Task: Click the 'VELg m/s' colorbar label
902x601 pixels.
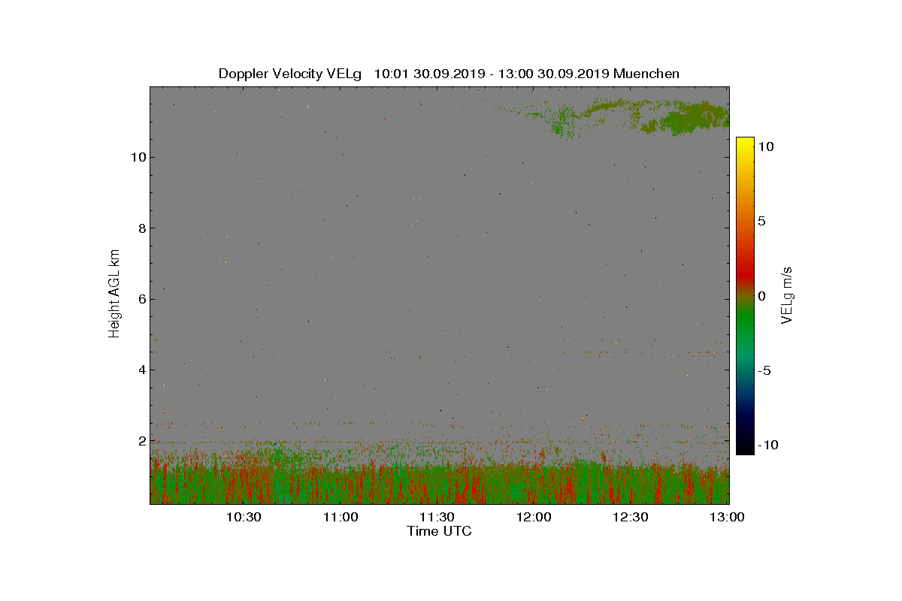Action: click(x=787, y=294)
